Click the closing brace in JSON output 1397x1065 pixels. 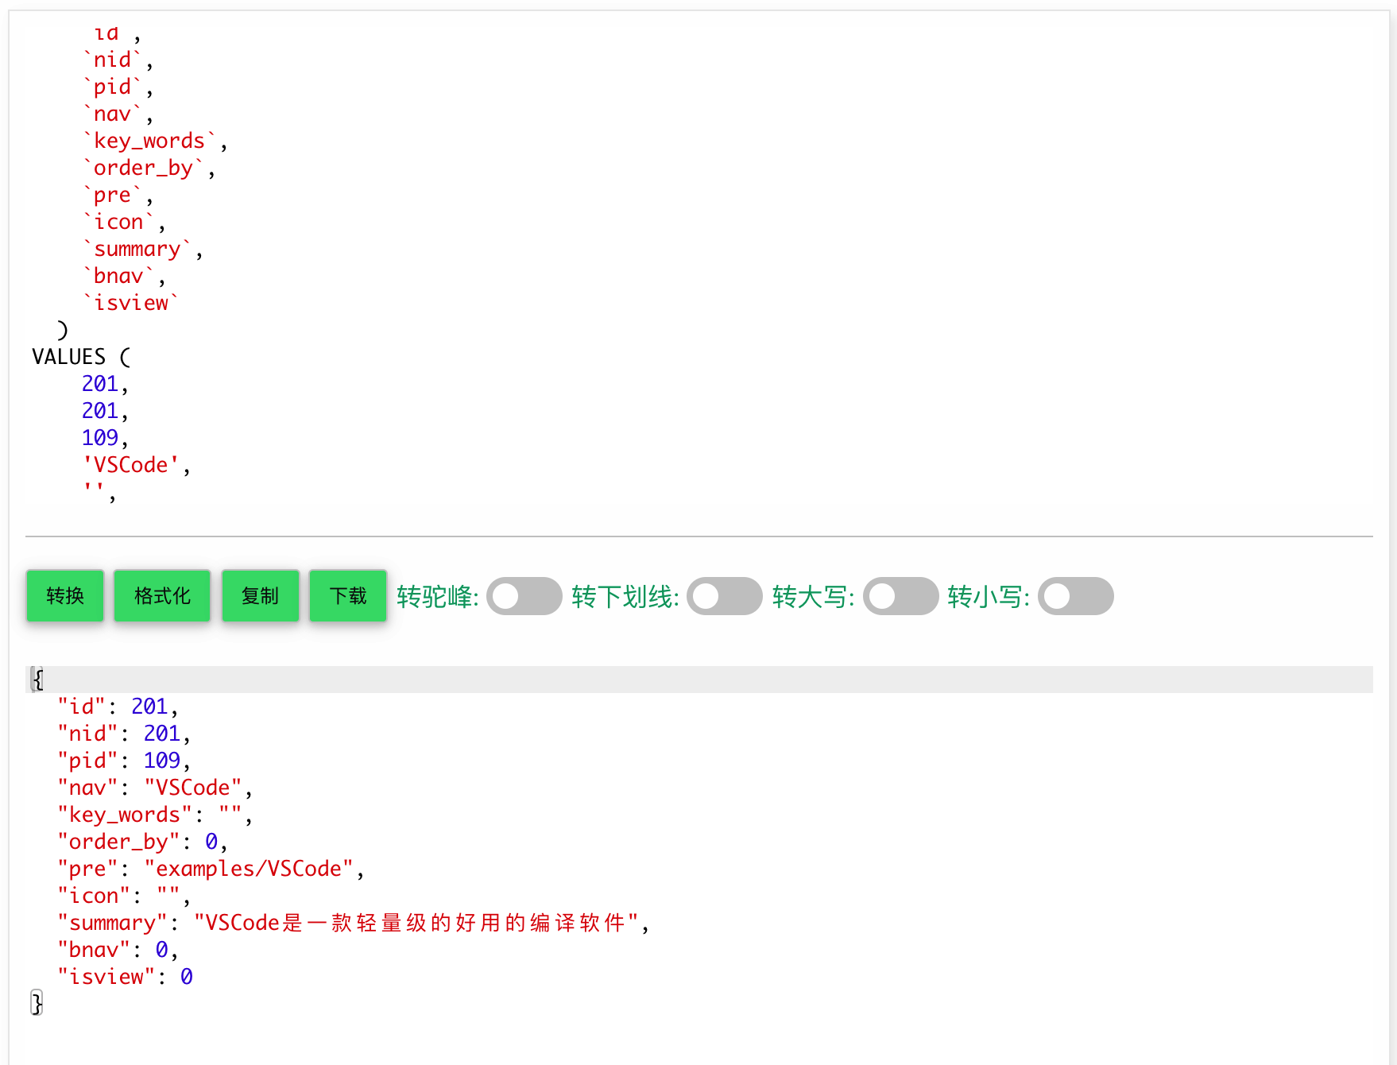pos(37,1003)
